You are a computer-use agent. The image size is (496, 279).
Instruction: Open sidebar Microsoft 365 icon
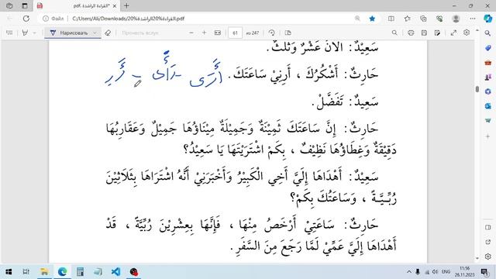click(x=488, y=91)
